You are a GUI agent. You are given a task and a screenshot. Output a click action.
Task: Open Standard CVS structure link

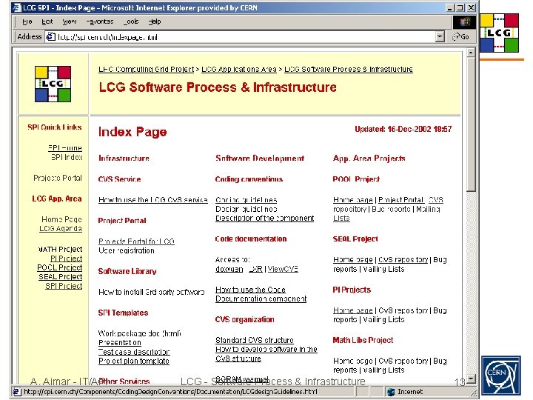[255, 340]
